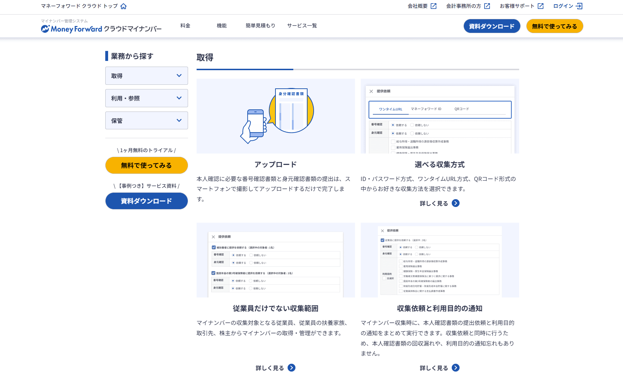Click the arrow icon of 選べる収集方式 詳しく見る
The width and height of the screenshot is (623, 373).
point(456,203)
